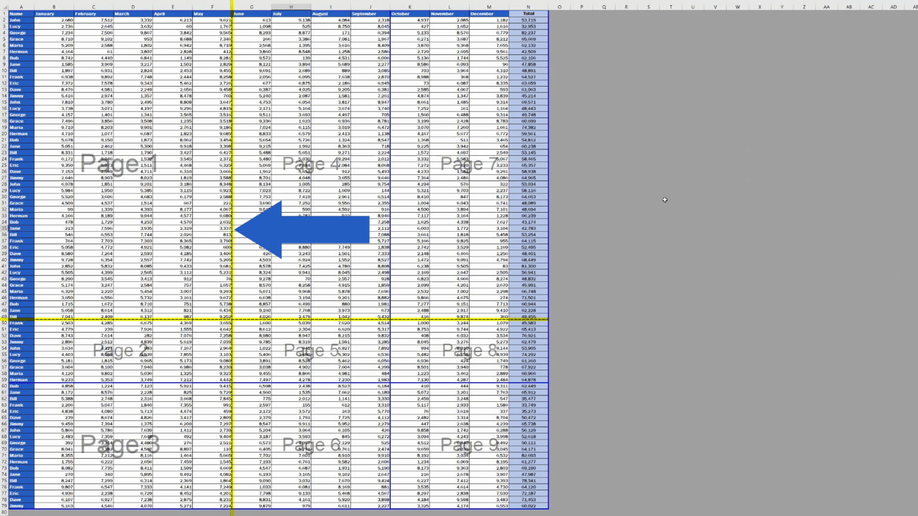918x516 pixels.
Task: Select January value 5,163 in row 79
Action: (54, 506)
